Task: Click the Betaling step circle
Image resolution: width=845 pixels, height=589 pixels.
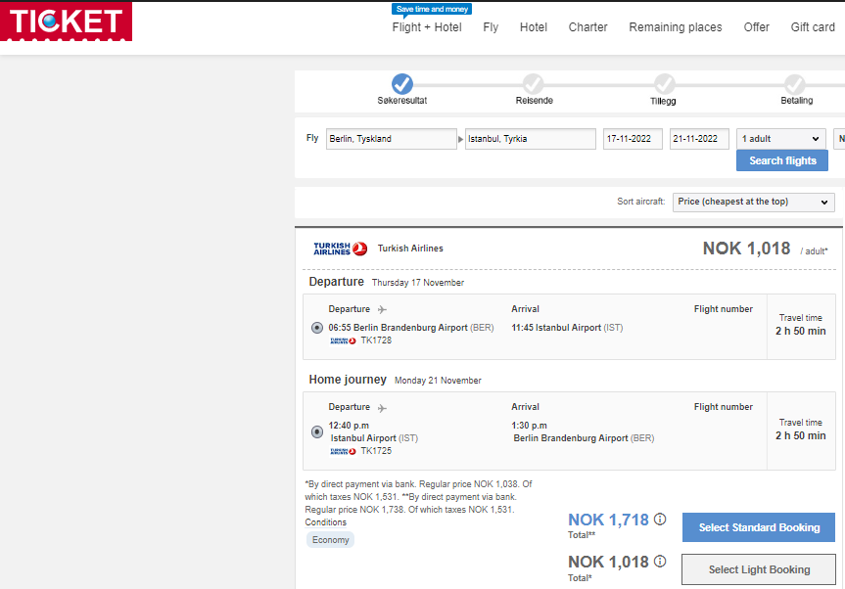Action: click(x=795, y=84)
